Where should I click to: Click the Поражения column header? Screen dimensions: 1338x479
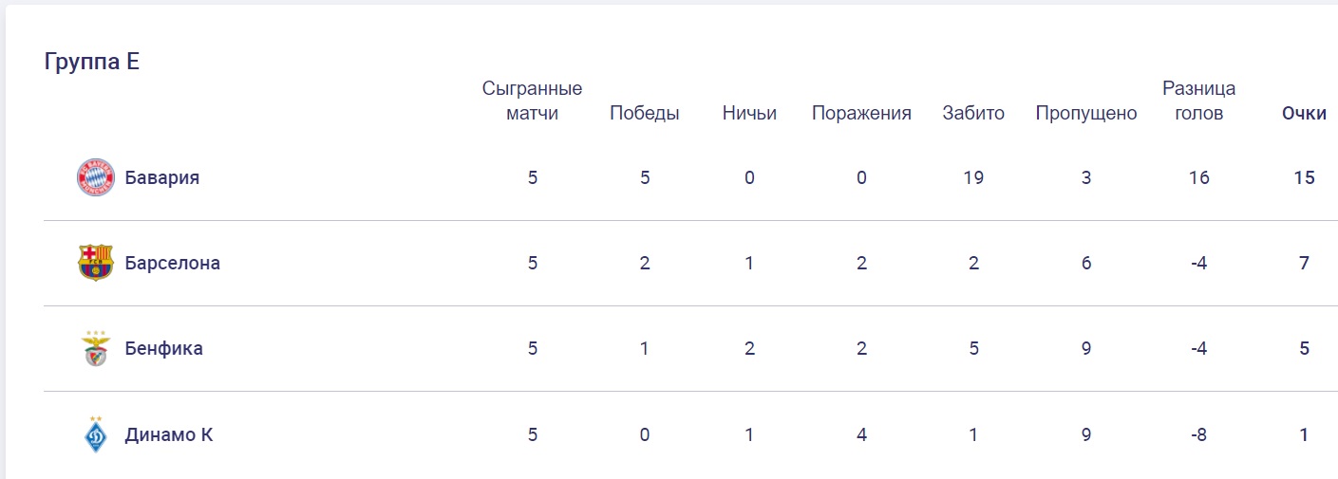pos(861,114)
